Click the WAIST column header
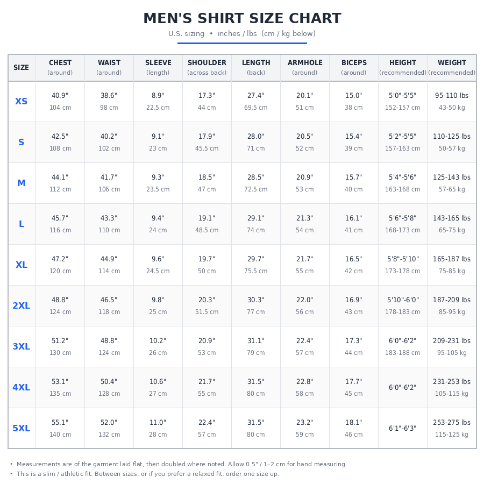Screen dimensions: 484x484 click(109, 68)
